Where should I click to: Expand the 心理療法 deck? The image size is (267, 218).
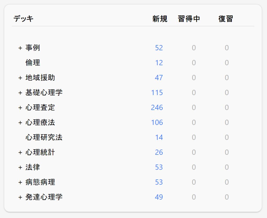20,123
